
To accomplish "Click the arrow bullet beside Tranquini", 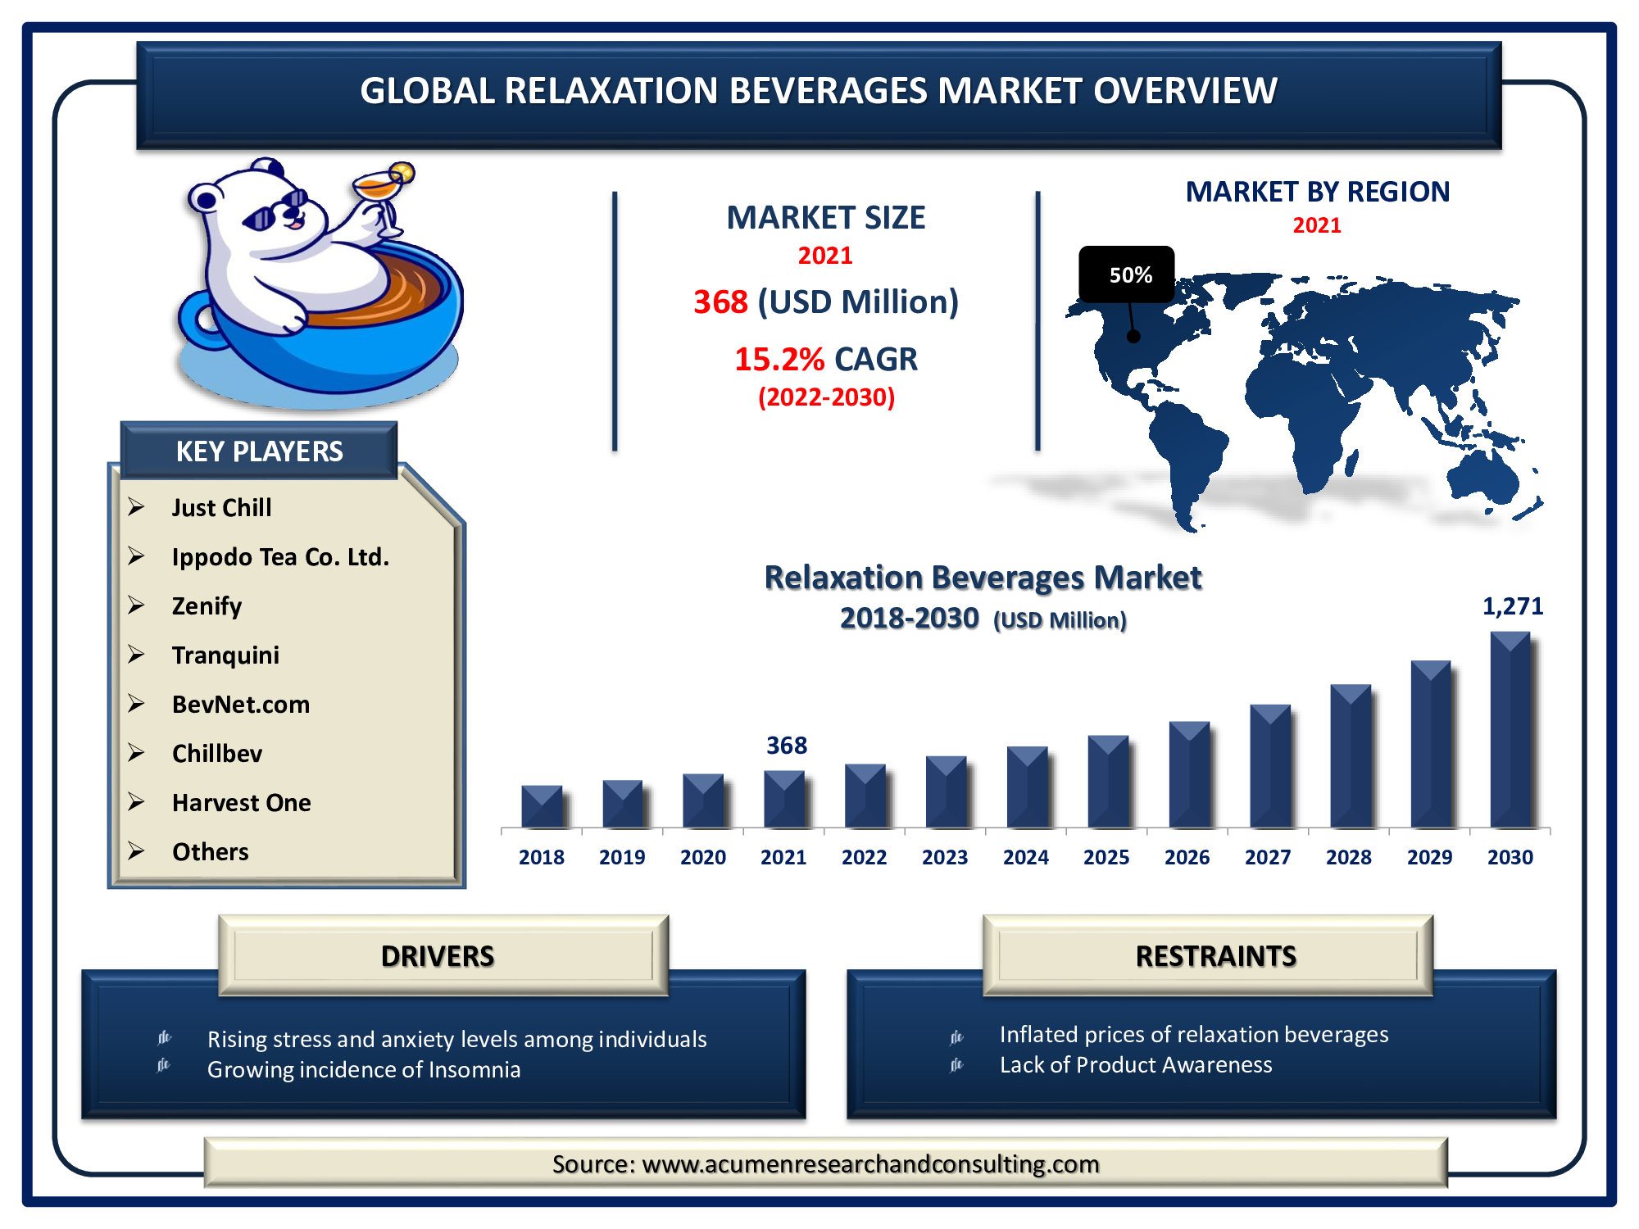I will point(136,655).
